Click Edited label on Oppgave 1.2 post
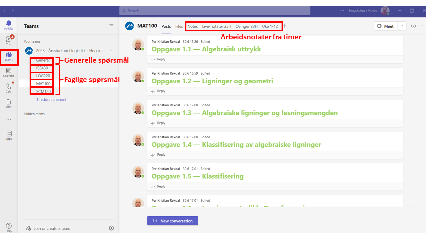Viewport: 426px width, 240px height. pos(205,73)
